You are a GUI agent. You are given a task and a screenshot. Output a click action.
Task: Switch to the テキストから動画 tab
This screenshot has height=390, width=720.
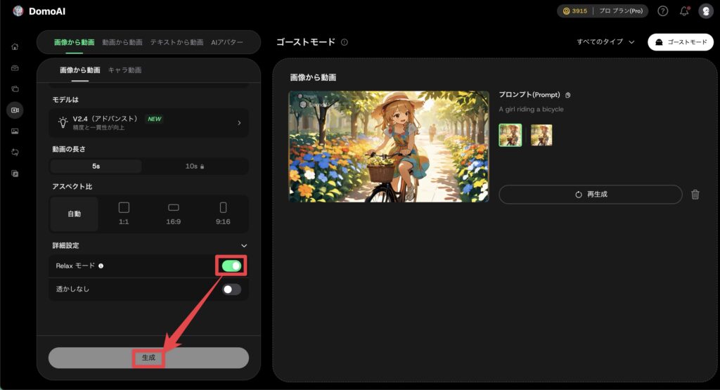pos(176,42)
